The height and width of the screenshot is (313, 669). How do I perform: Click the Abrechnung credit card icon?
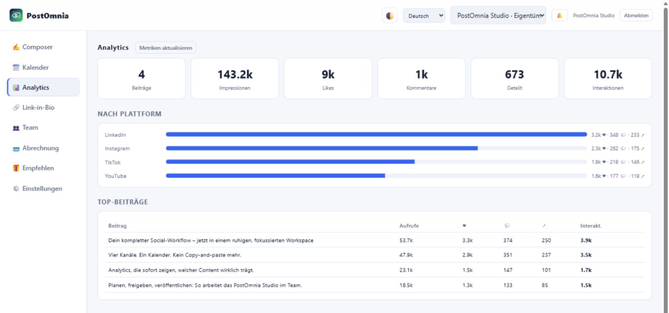[16, 148]
